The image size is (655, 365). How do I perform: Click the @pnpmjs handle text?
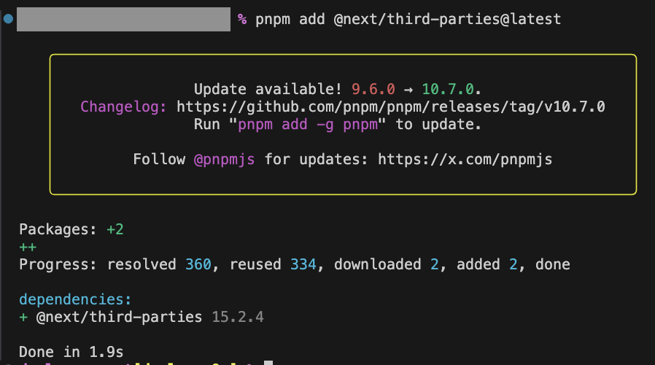pos(225,160)
